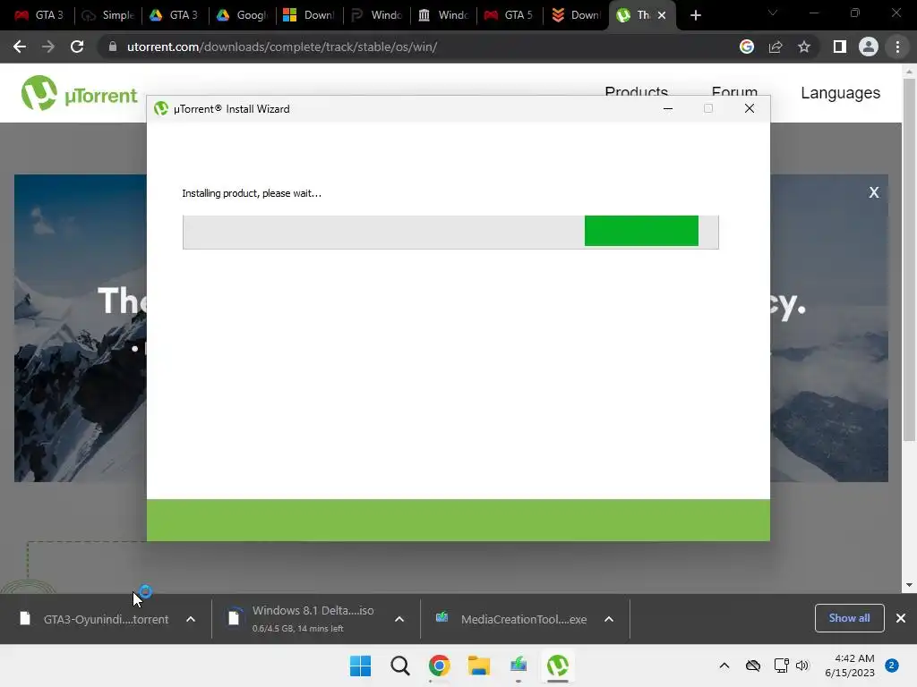
Task: Switch to the Microsoft Download tab
Action: [x=308, y=15]
